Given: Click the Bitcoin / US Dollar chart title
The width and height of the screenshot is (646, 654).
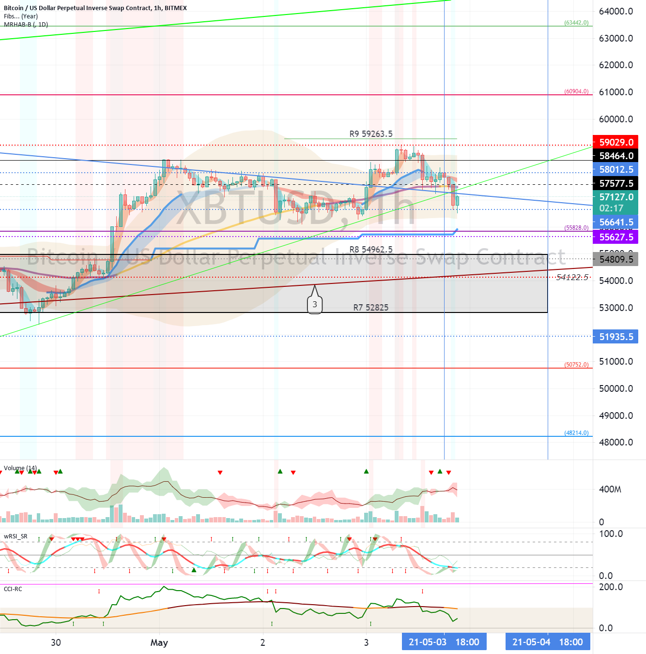Looking at the screenshot, I should click(95, 8).
